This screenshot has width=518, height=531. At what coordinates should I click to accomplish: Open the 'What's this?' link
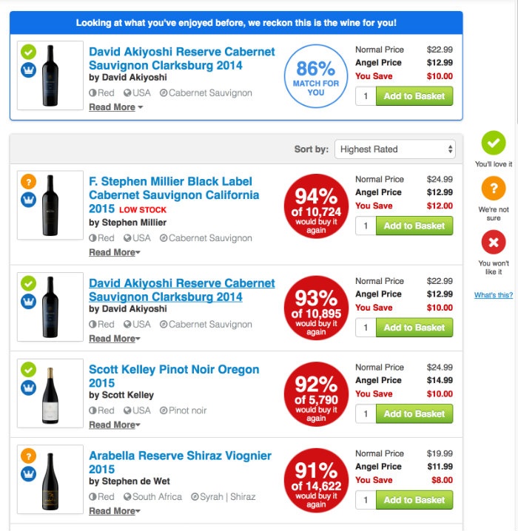[494, 295]
